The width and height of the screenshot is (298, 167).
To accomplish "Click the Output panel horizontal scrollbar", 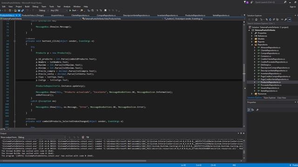I will 74,161.
